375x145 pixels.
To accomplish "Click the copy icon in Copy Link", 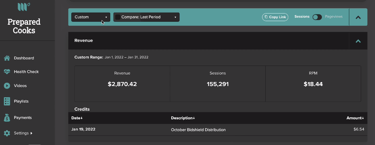I will 266,17.
